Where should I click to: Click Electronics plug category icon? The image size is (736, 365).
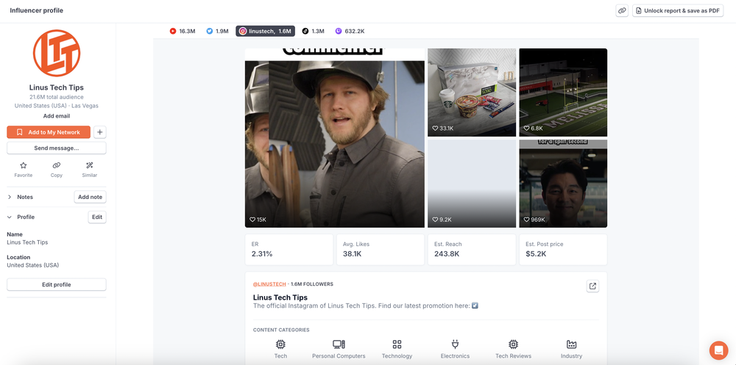(x=455, y=345)
